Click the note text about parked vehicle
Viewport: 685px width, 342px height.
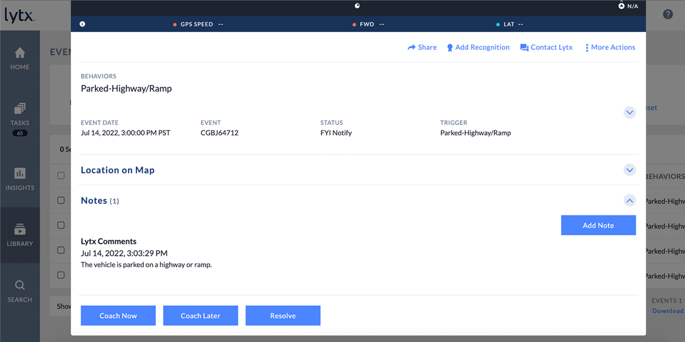coord(146,264)
